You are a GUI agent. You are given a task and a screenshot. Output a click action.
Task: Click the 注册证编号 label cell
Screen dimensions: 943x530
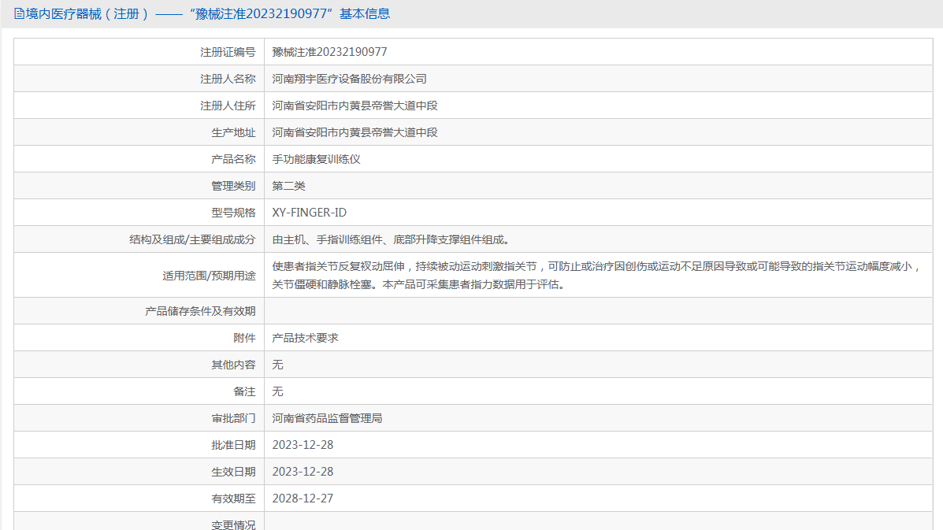click(139, 52)
